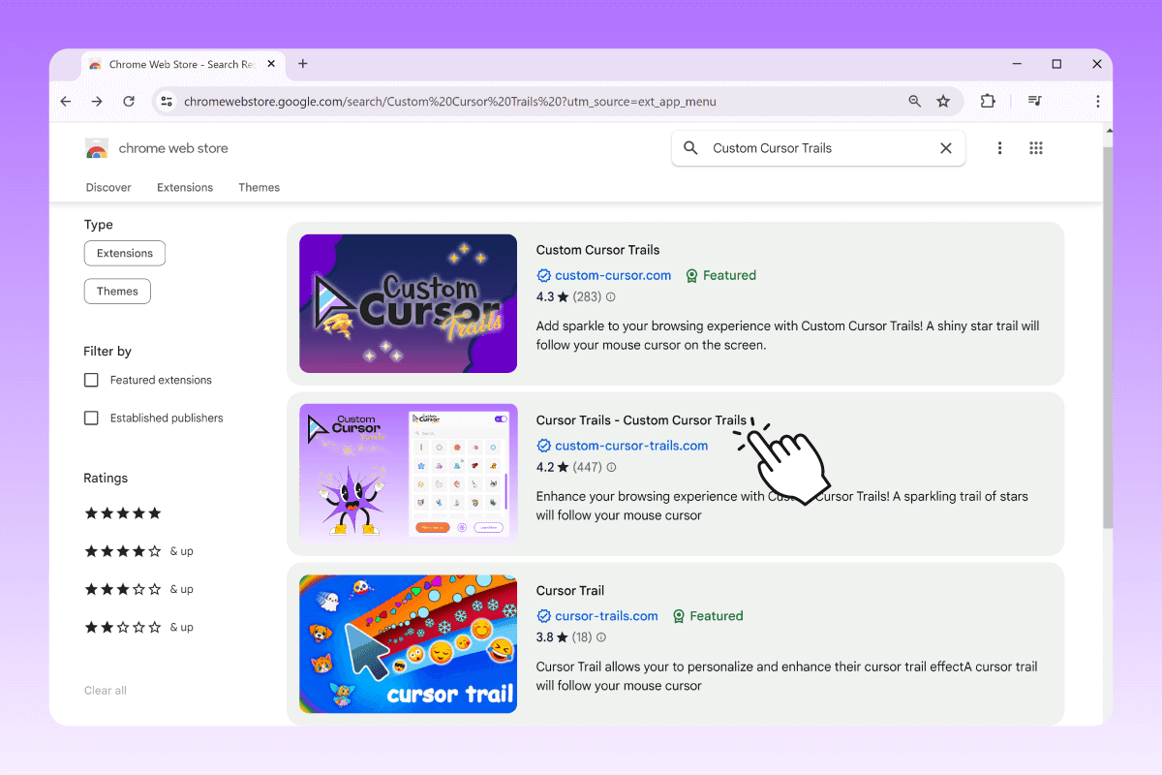Filter by two stars & up
Screen dimensions: 1162x775
tap(139, 627)
